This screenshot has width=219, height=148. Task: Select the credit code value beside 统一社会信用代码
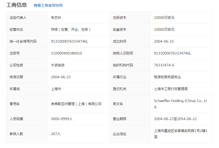pos(70,41)
